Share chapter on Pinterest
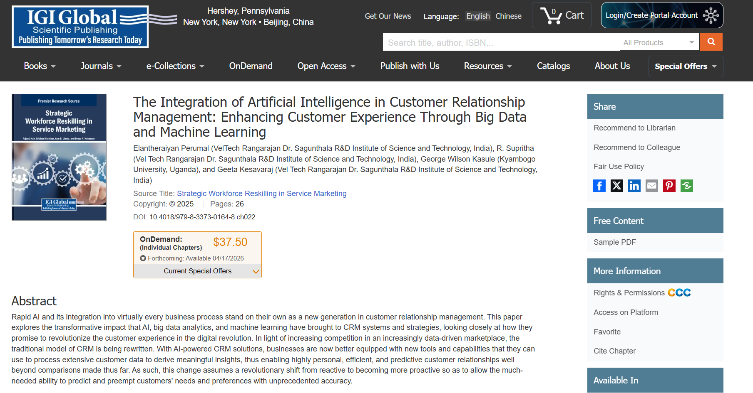The height and width of the screenshot is (393, 753). [669, 186]
